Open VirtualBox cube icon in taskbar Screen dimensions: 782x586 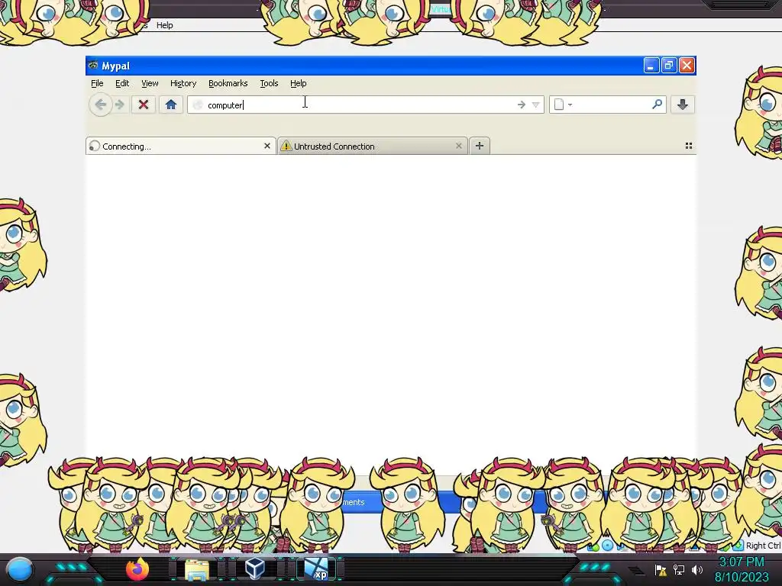(255, 568)
